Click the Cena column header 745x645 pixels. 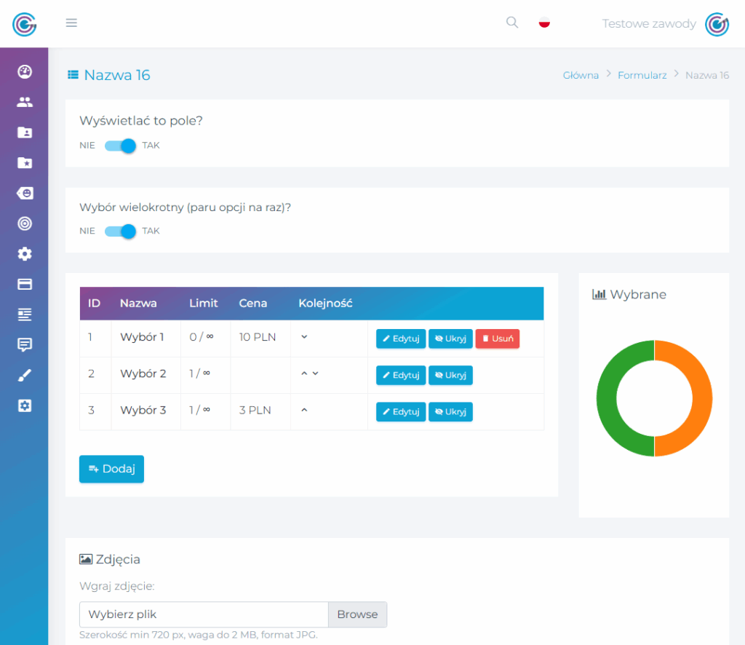[x=252, y=304]
